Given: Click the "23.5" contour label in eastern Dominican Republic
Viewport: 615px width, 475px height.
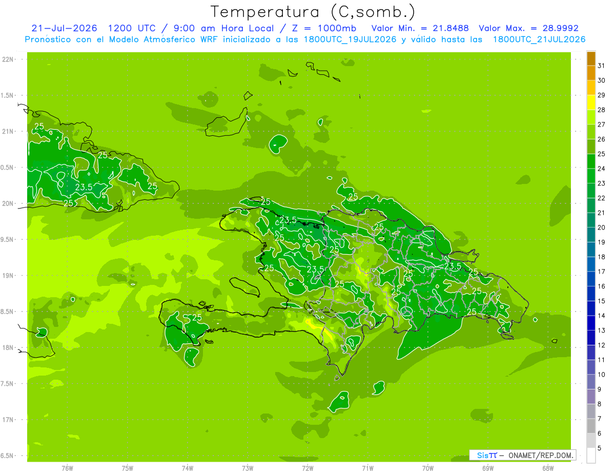Looking at the screenshot, I should point(453,266).
